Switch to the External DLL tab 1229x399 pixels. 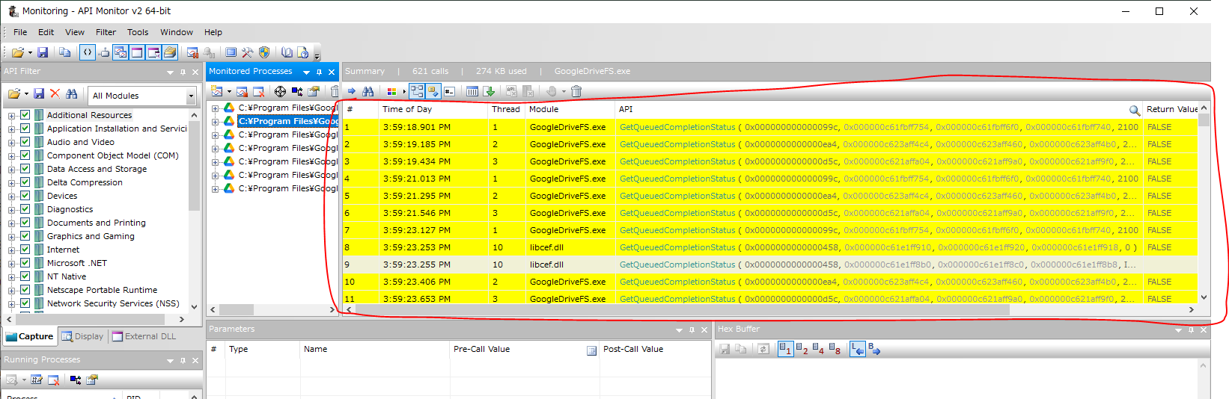click(x=144, y=336)
